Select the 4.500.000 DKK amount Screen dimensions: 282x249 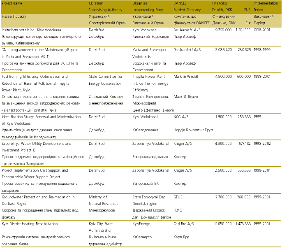pos(224,77)
